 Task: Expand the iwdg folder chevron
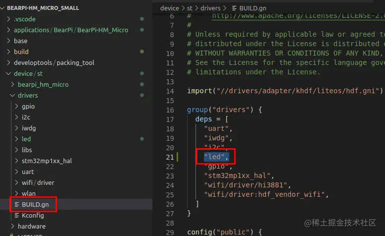click(17, 128)
